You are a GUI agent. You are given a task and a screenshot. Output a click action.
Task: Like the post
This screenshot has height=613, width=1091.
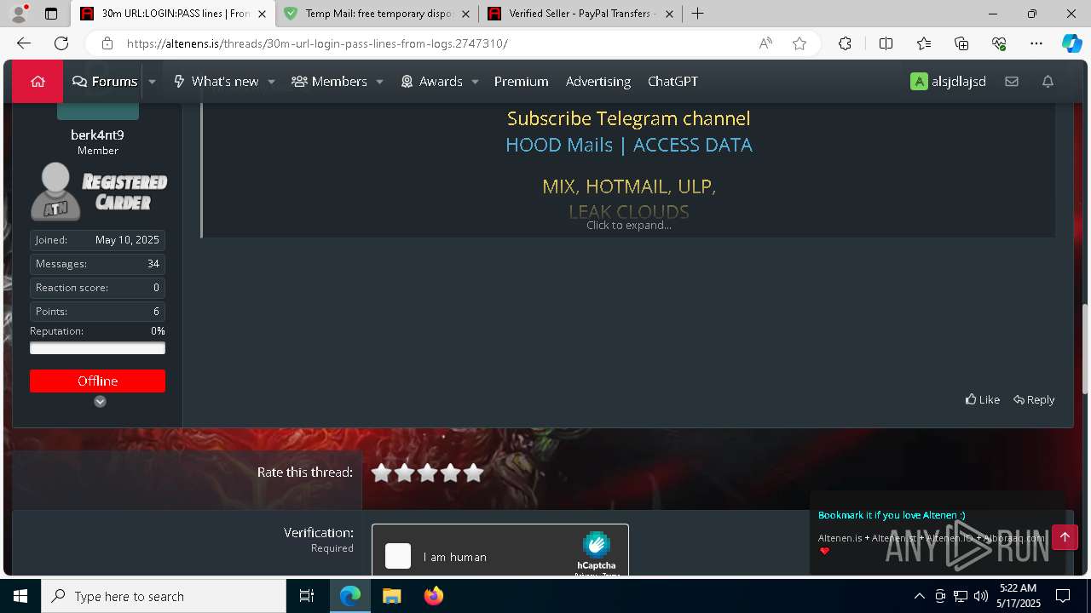(x=982, y=399)
